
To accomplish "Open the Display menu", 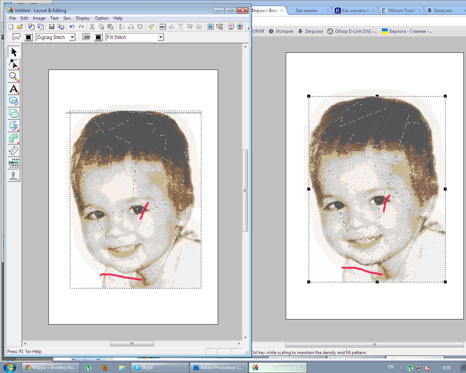I will (x=83, y=18).
